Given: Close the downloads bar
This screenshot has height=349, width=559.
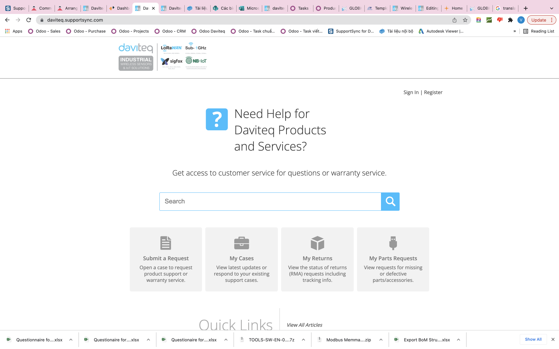Looking at the screenshot, I should click(553, 339).
